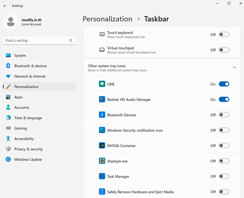Open Accounts settings label
The height and width of the screenshot is (198, 244).
(x=22, y=107)
